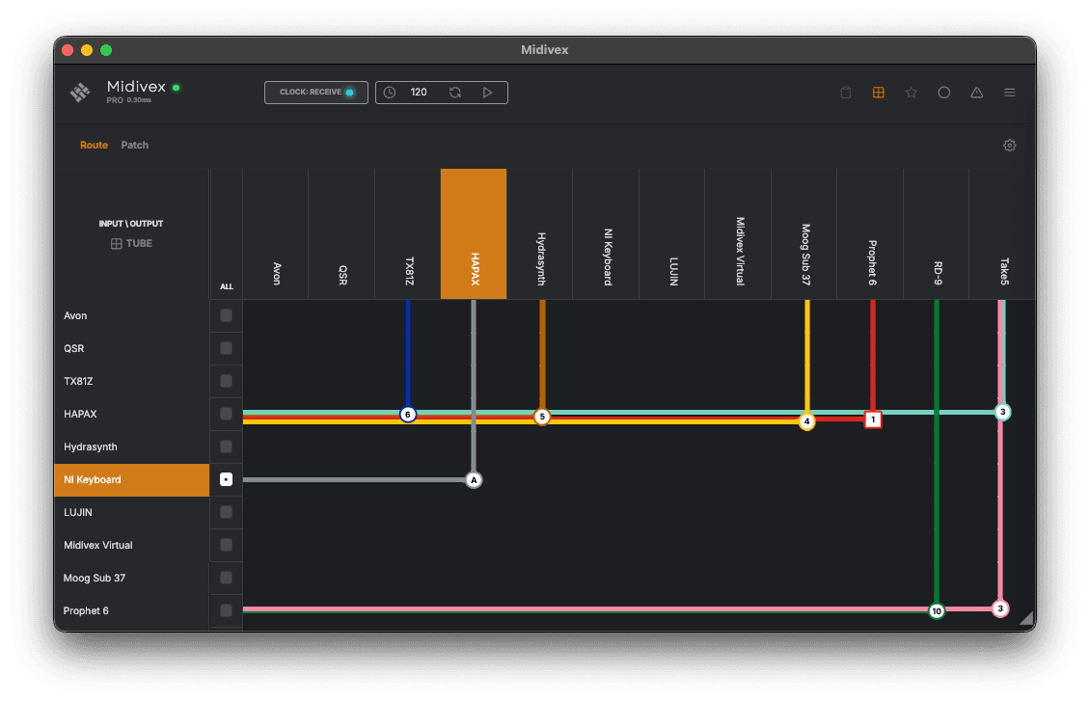This screenshot has height=703, width=1090.
Task: Select the Route tab
Action: click(x=94, y=145)
